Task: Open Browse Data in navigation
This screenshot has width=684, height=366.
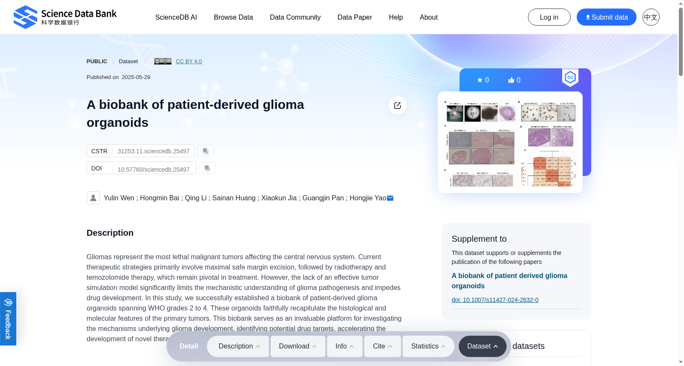Action: [x=233, y=17]
